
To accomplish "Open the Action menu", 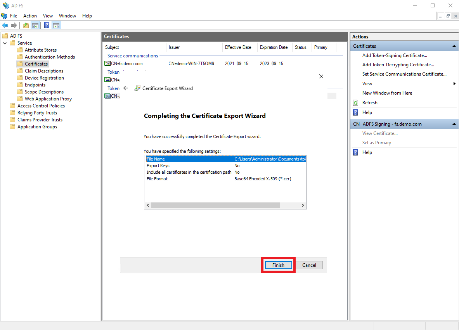I will 30,16.
